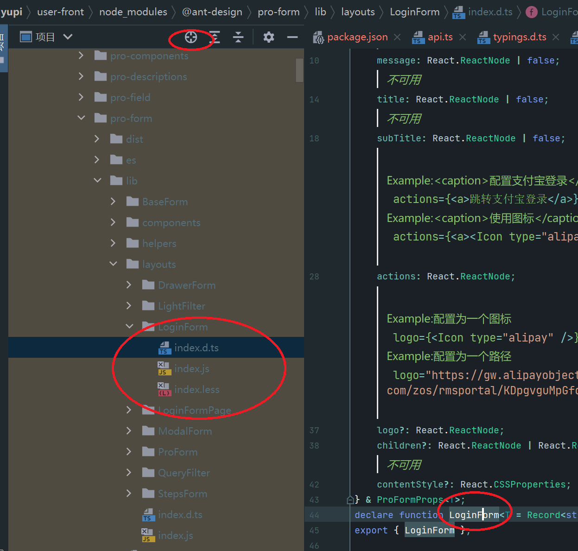
Task: Expand the ModalForm folder
Action: coord(128,431)
